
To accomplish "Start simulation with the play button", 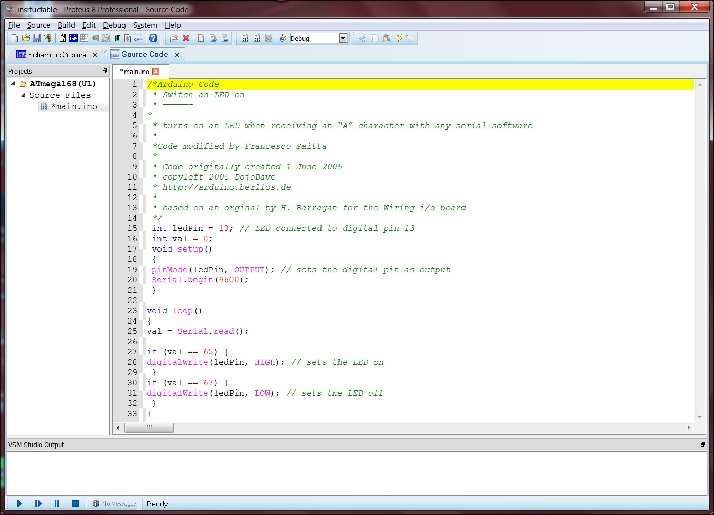I will click(x=19, y=503).
